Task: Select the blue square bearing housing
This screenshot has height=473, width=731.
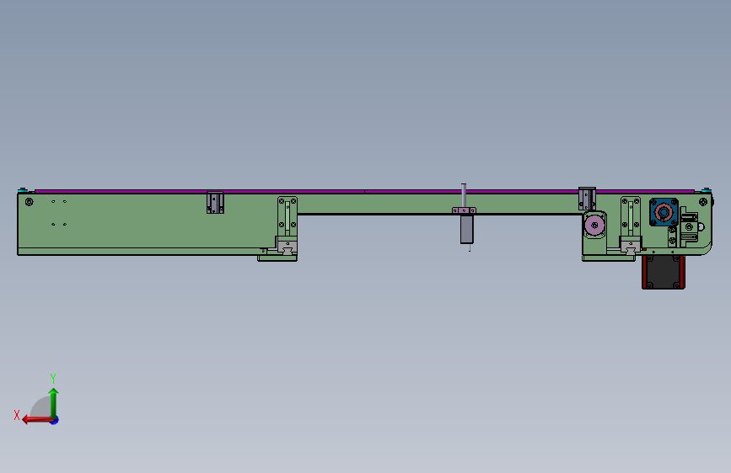Action: click(x=664, y=212)
